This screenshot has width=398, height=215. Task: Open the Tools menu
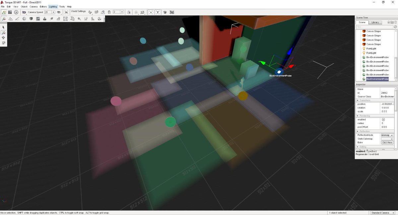click(x=62, y=7)
